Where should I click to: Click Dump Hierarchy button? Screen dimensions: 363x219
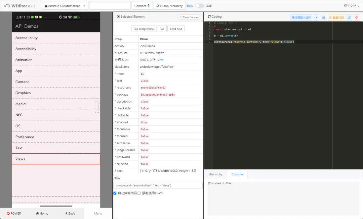169,6
